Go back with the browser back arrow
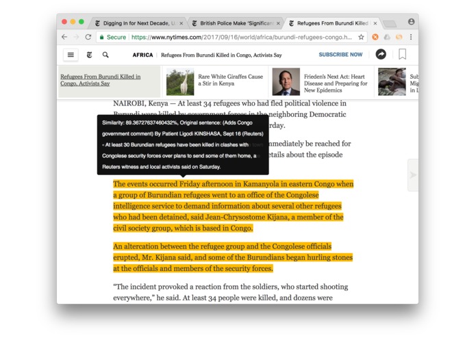The width and height of the screenshot is (476, 338). pos(64,37)
